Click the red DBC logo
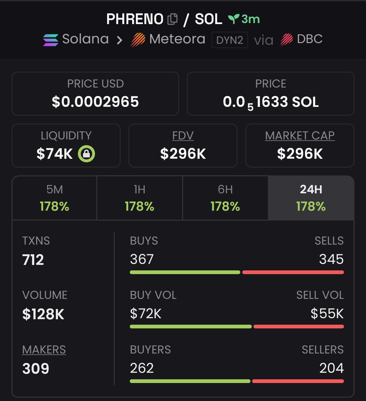The width and height of the screenshot is (366, 401). 286,40
